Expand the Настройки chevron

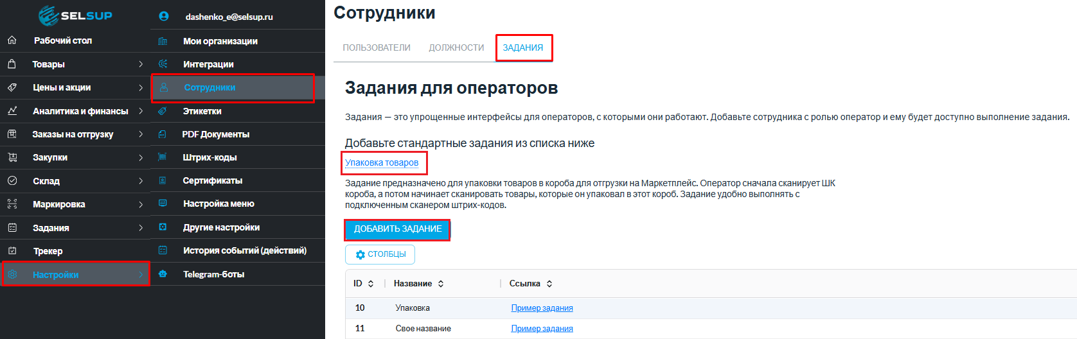tap(141, 275)
